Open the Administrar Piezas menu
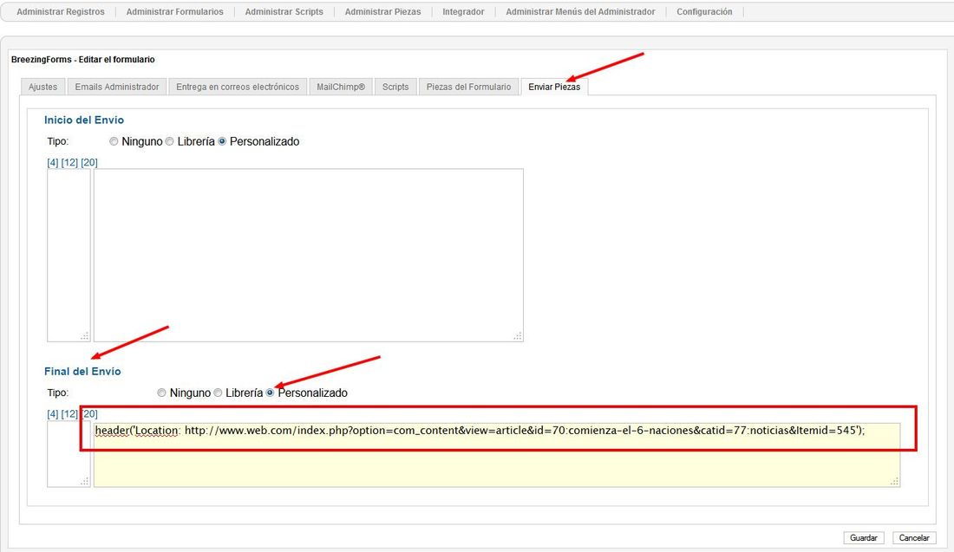Screen dimensions: 954x552 coord(382,11)
